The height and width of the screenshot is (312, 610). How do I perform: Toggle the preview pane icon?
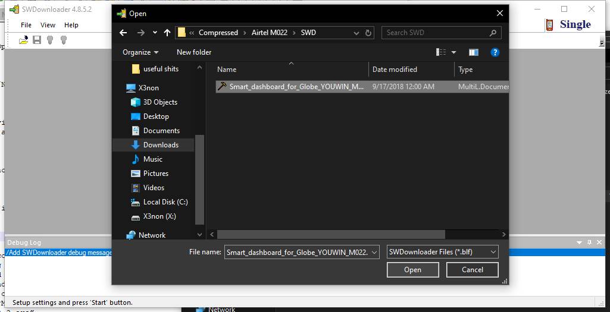(x=474, y=52)
